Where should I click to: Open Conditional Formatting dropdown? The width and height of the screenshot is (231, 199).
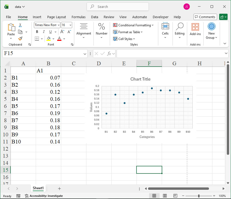tap(133, 25)
